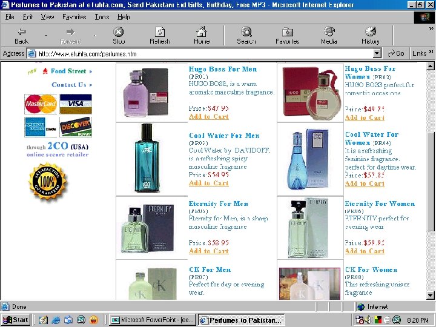The width and height of the screenshot is (436, 327).
Task: Open Eternity For Women title
Action: coord(380,204)
